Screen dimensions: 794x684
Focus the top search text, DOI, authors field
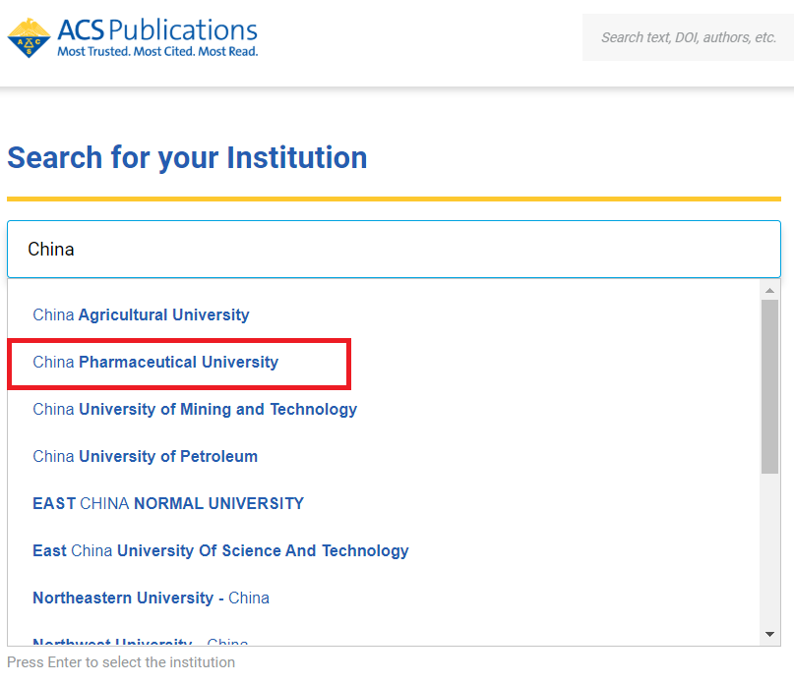pos(689,37)
